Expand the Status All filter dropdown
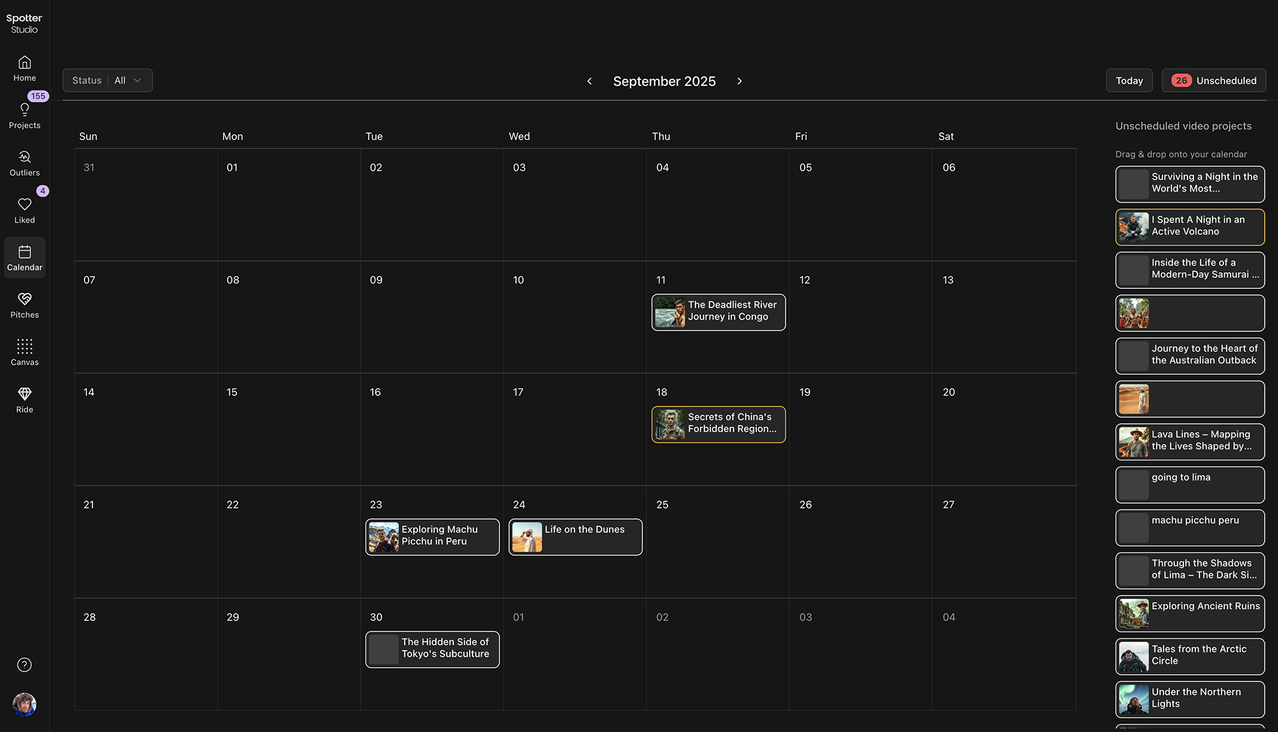Image resolution: width=1278 pixels, height=732 pixels. click(x=108, y=81)
